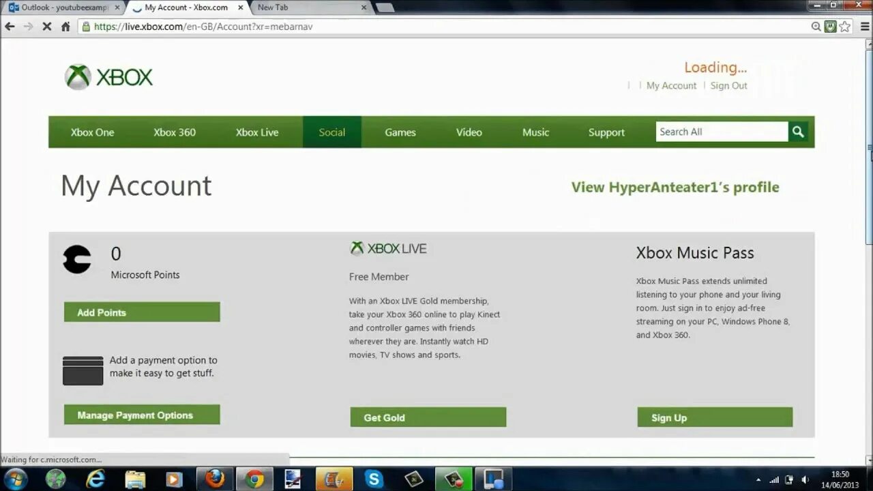Click the Chrome taskbar icon
Screen dimensions: 873x491
click(x=254, y=479)
